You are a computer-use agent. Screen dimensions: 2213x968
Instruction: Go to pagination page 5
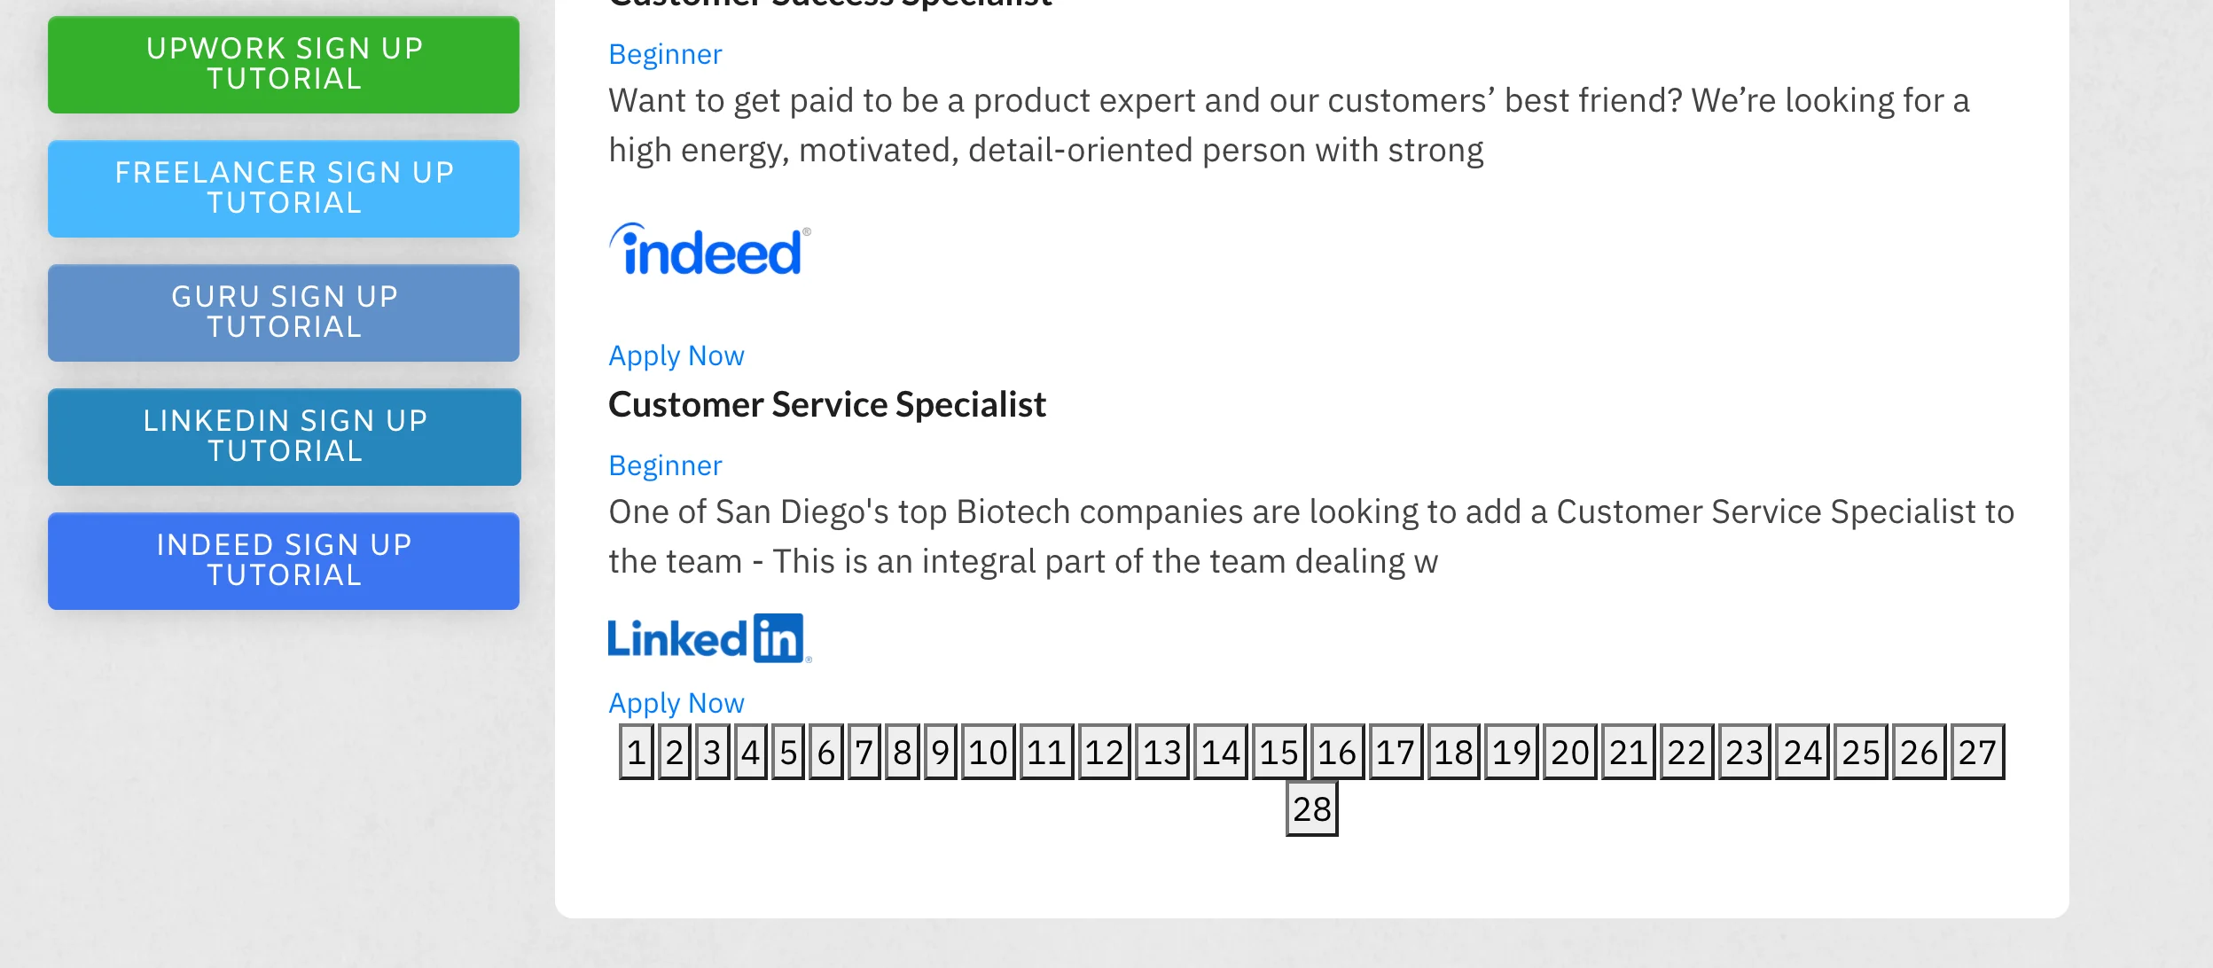[x=787, y=753]
